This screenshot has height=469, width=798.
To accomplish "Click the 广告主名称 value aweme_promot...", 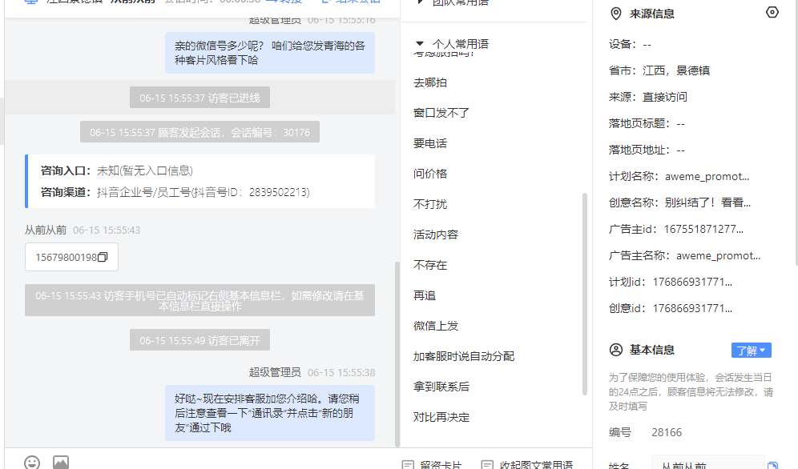I will tap(718, 255).
